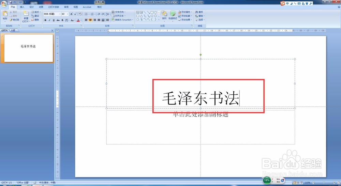Screen dimensions: 341x186
Task: Open the font name dropdown (宋体)
Action: 60,14
